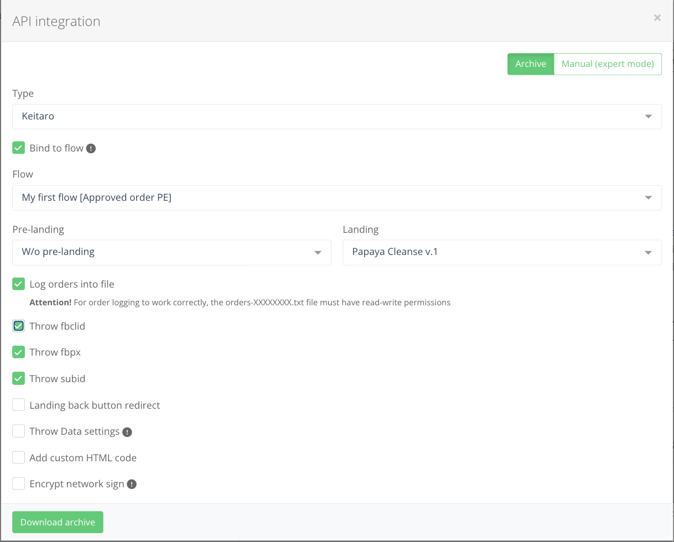Uncheck the Bind to flow checkbox
The height and width of the screenshot is (542, 674).
19,148
